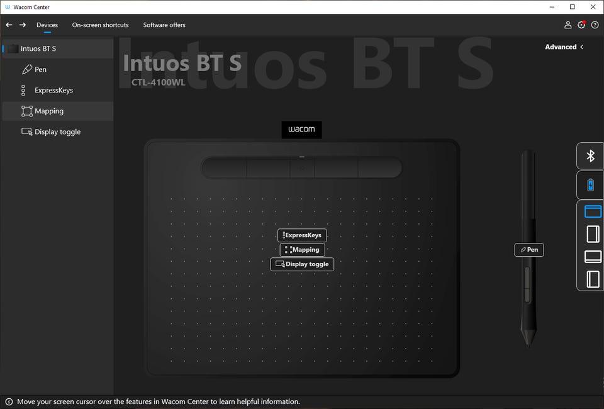Select portrait orientation with right edge bar
Image resolution: width=604 pixels, height=409 pixels.
593,234
